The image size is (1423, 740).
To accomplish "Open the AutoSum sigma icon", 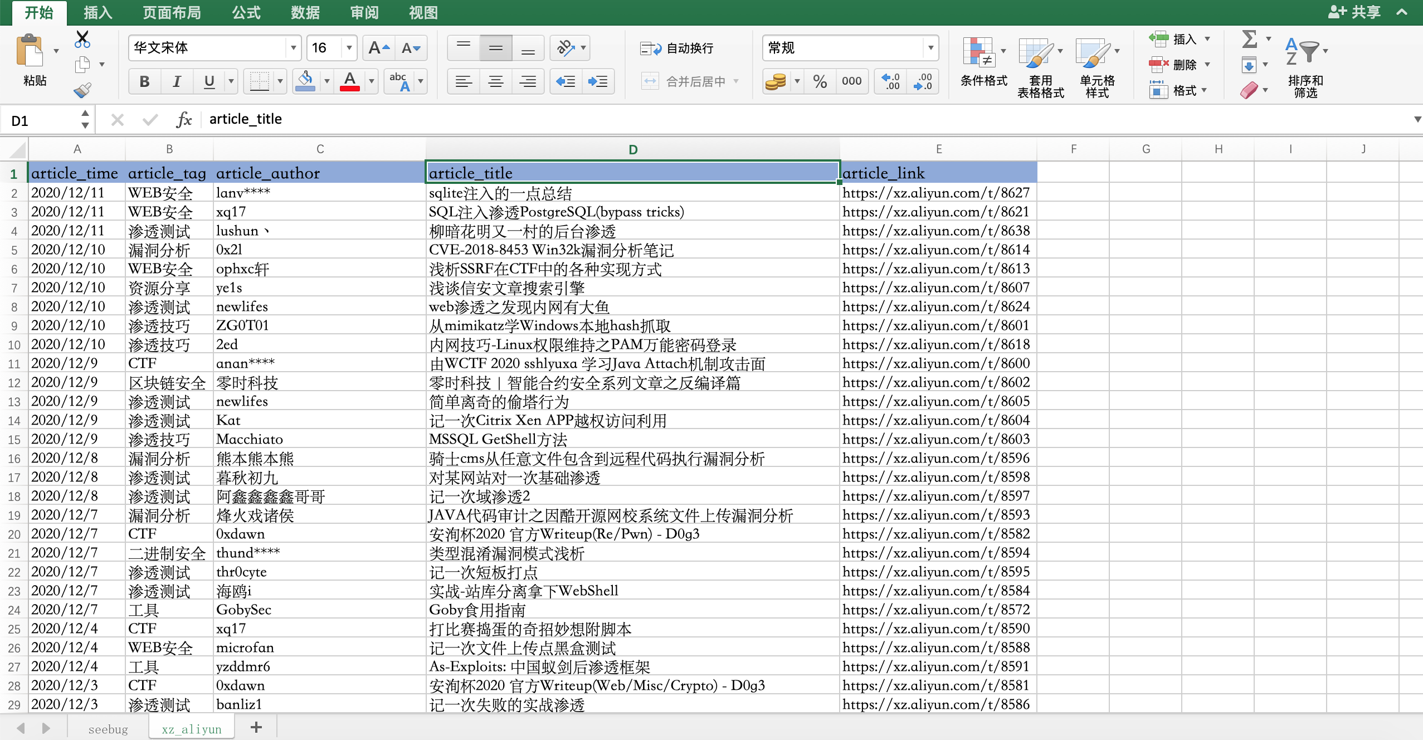I will point(1250,39).
